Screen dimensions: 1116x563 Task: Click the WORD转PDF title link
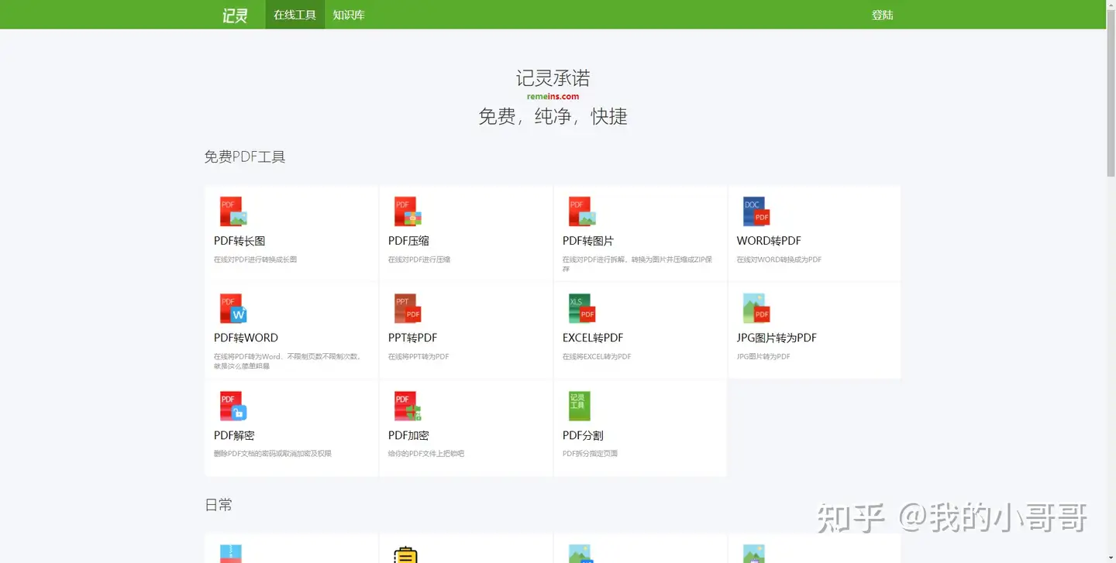(769, 241)
